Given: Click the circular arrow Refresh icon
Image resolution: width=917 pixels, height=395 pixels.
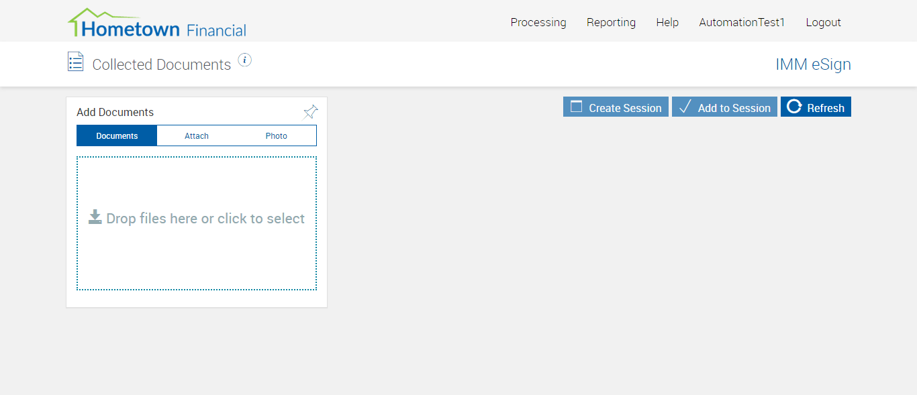Looking at the screenshot, I should 794,107.
